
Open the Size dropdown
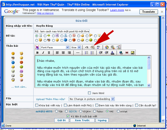point(76,47)
